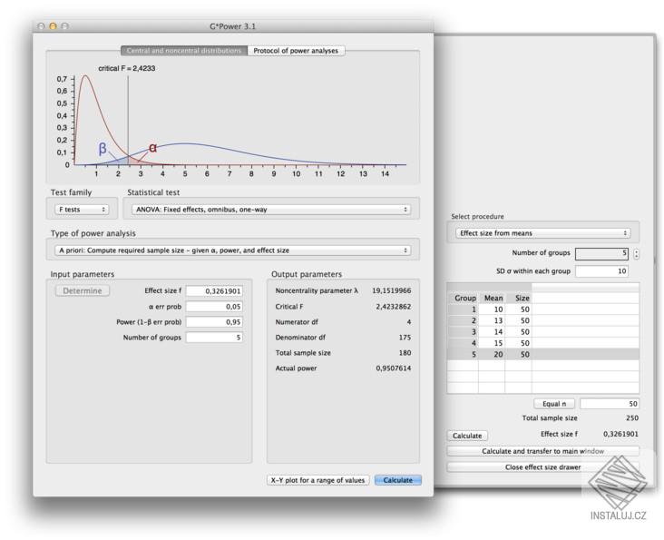The image size is (664, 540).
Task: Click the Equal n value field
Action: (x=610, y=404)
